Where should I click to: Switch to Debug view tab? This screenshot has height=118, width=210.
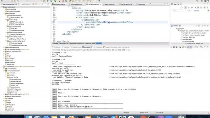coord(125,47)
